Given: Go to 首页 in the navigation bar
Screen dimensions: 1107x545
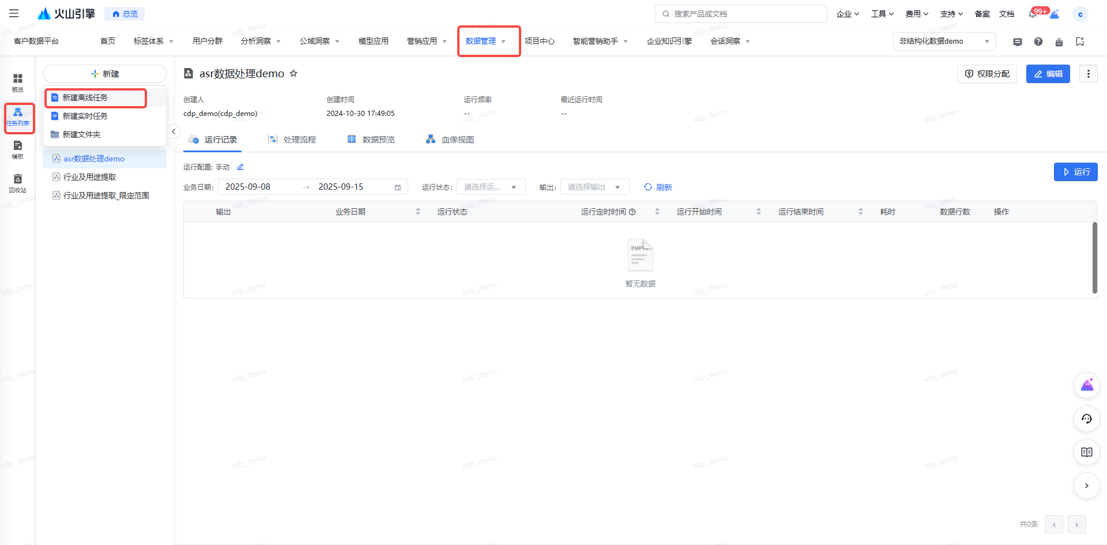Looking at the screenshot, I should [x=108, y=42].
